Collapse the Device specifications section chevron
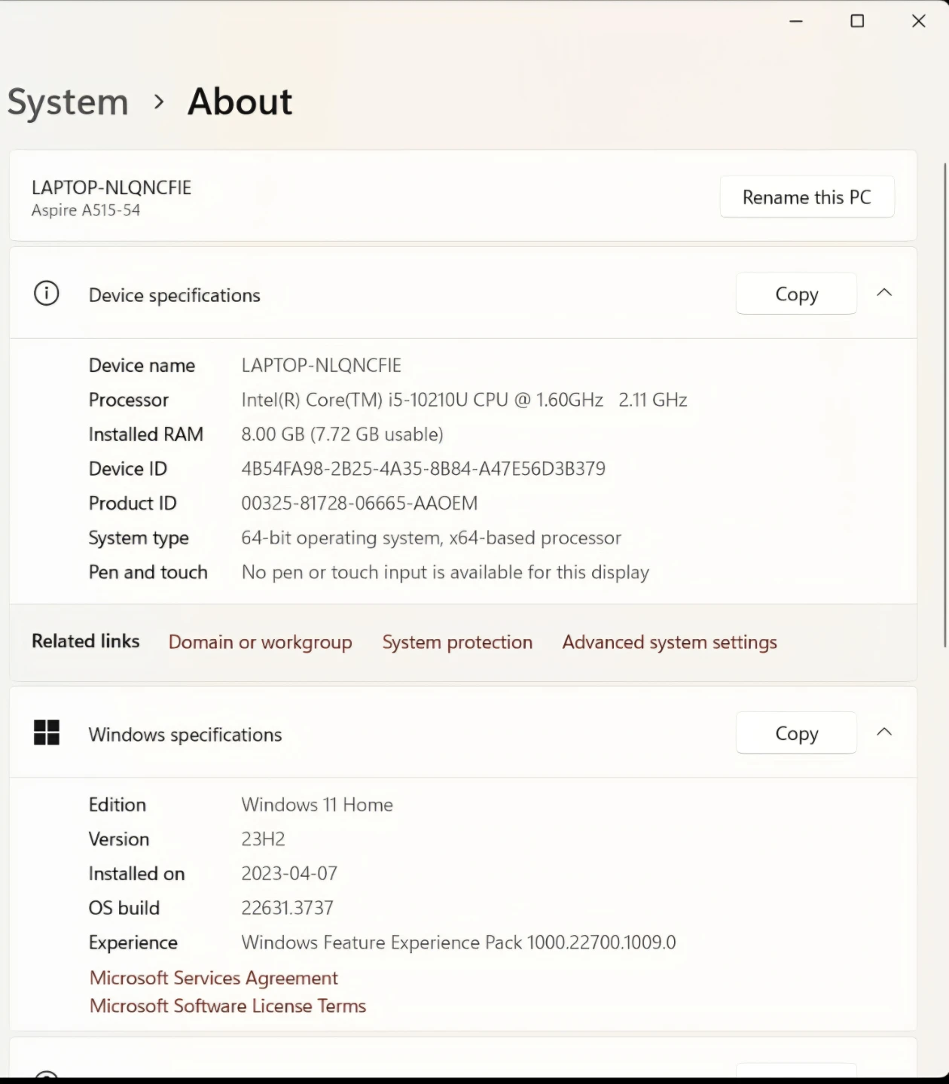The image size is (949, 1084). pos(884,293)
